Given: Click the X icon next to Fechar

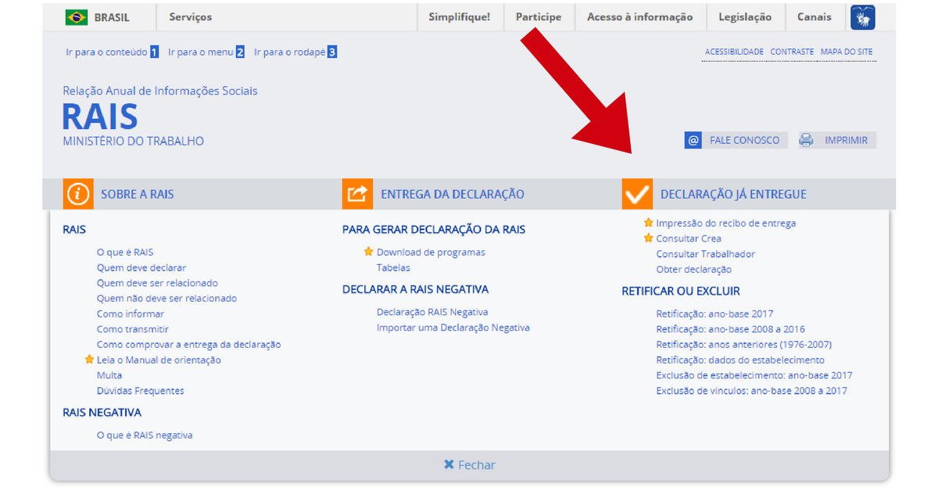Looking at the screenshot, I should (449, 464).
